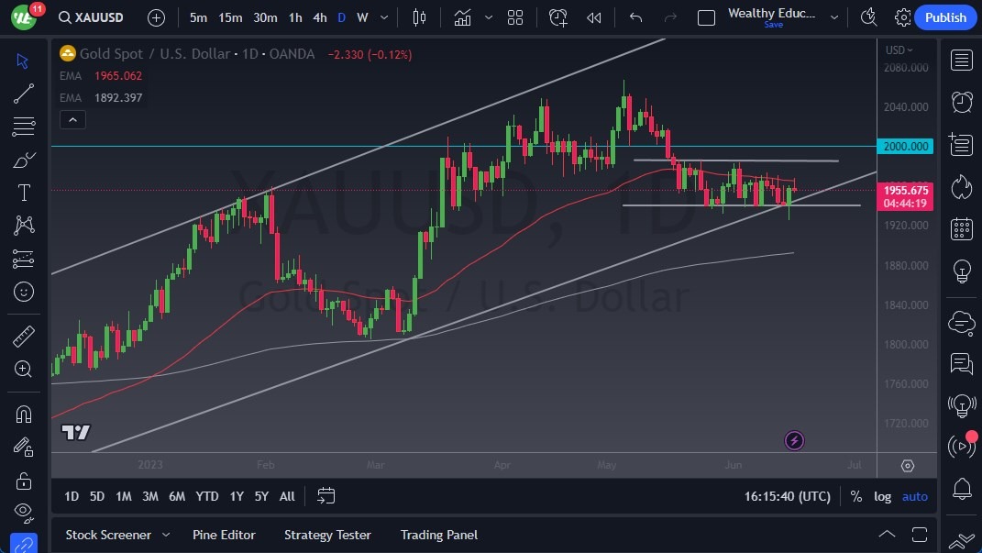Open chart settings gear in top toolbar
Screen dimensions: 982x553
tap(902, 17)
